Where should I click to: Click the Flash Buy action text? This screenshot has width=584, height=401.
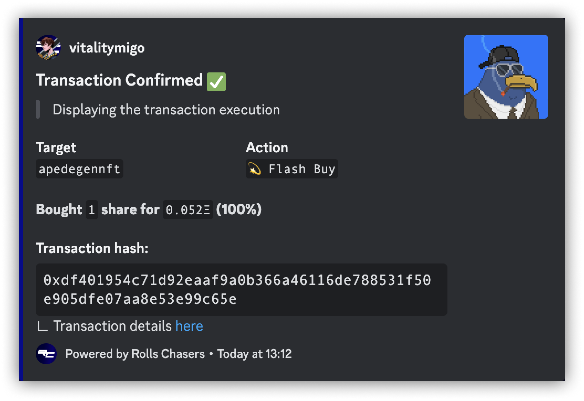tap(302, 169)
